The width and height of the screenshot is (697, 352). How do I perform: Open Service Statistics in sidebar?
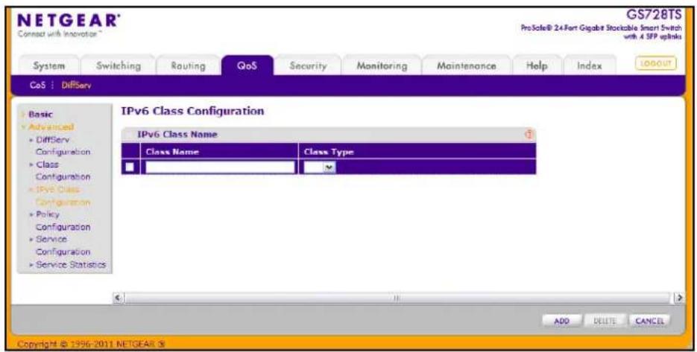(x=71, y=264)
